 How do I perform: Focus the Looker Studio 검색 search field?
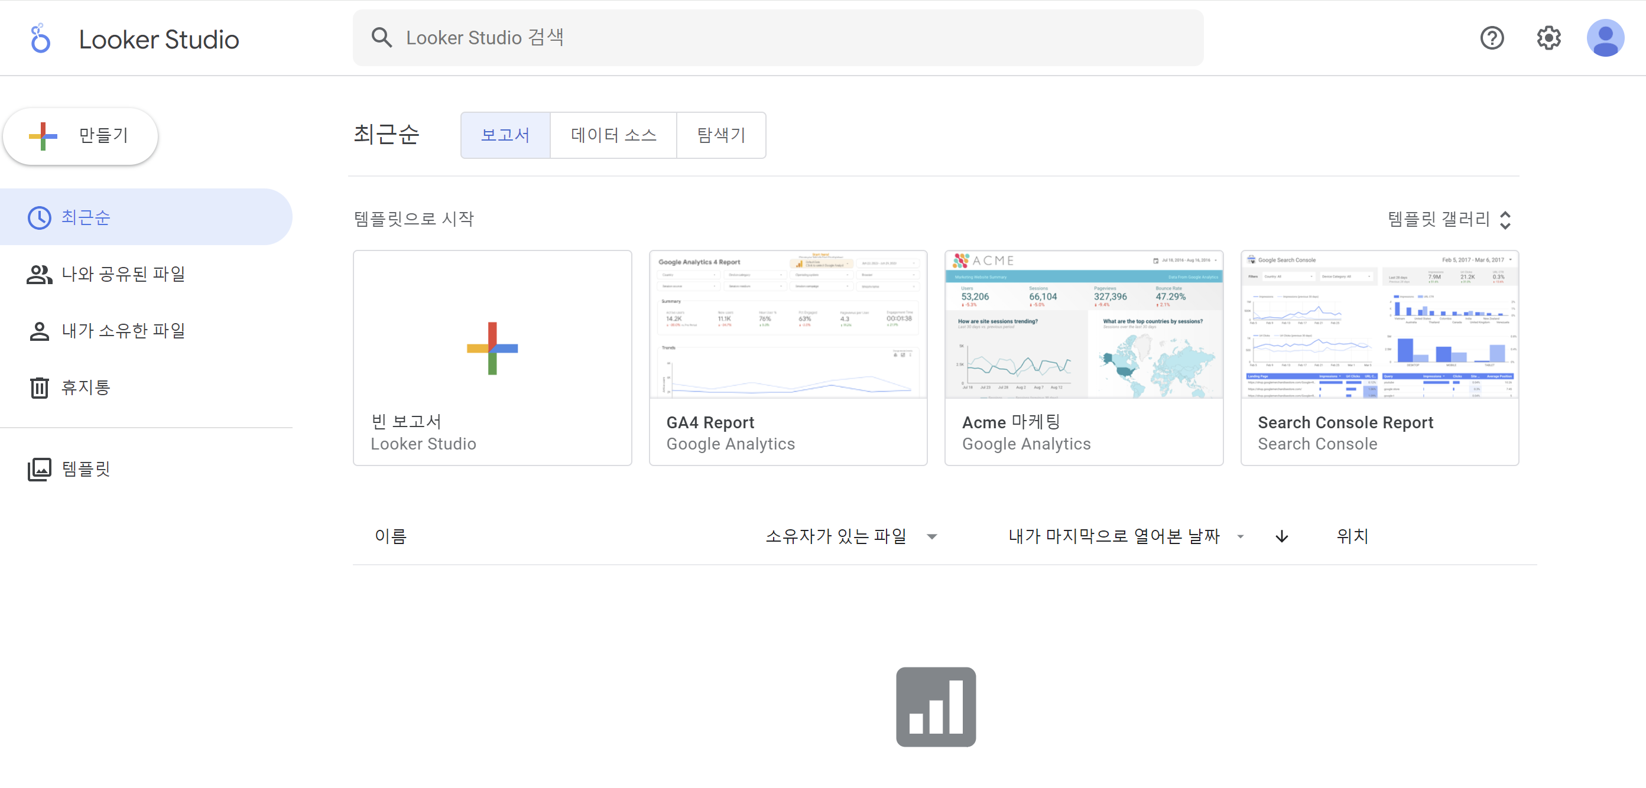[778, 38]
